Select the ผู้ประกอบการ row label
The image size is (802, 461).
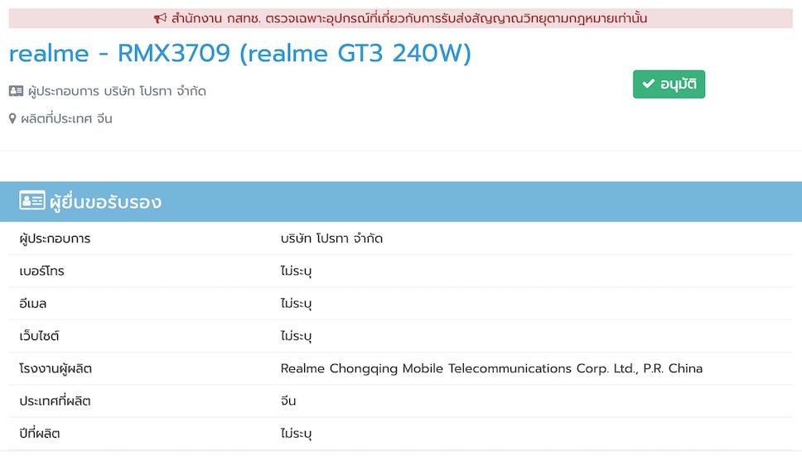[x=55, y=238]
